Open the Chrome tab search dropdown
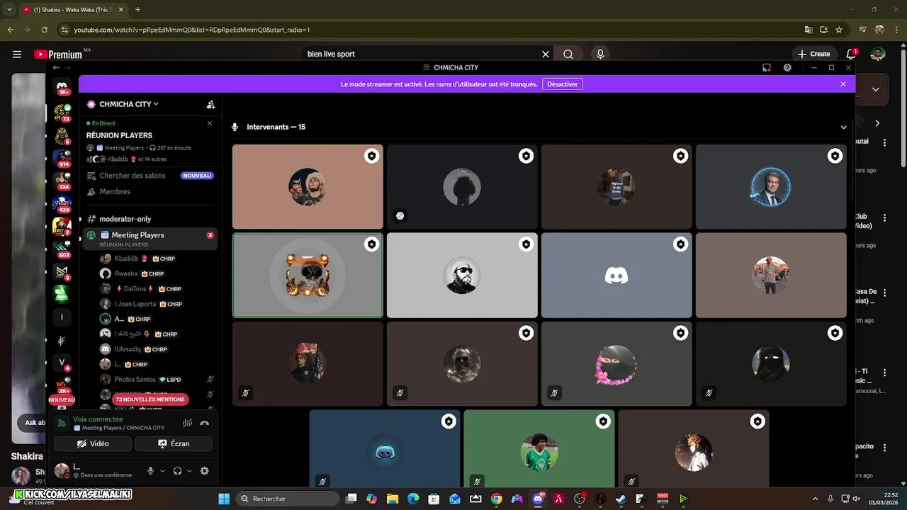Image resolution: width=907 pixels, height=510 pixels. tap(9, 9)
